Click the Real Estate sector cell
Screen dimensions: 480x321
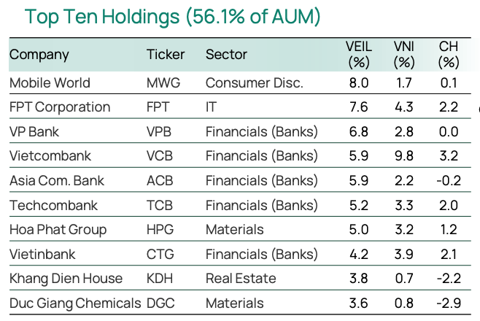point(241,279)
